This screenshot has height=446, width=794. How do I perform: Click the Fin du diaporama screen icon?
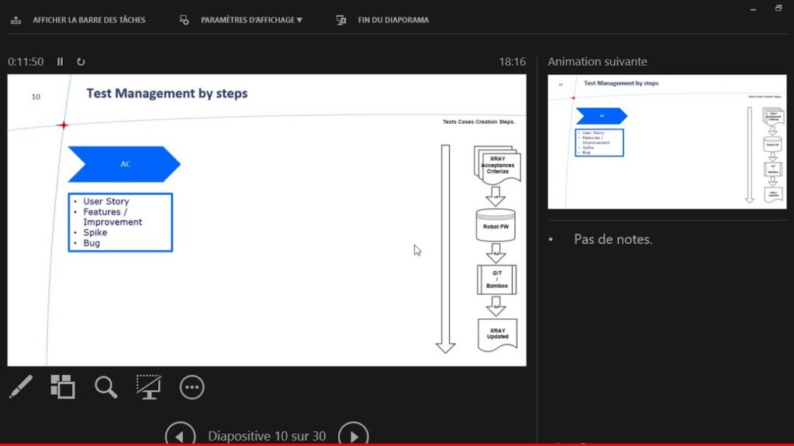340,19
